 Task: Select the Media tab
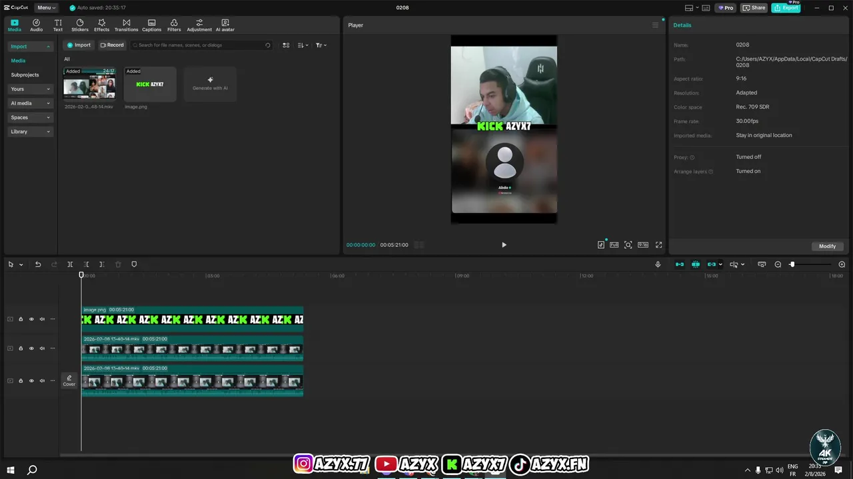[x=15, y=25]
